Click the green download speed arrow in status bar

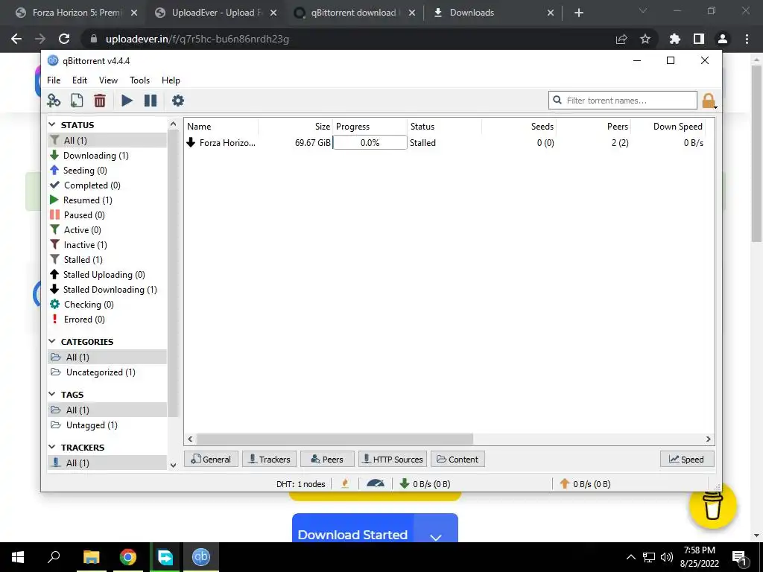405,483
